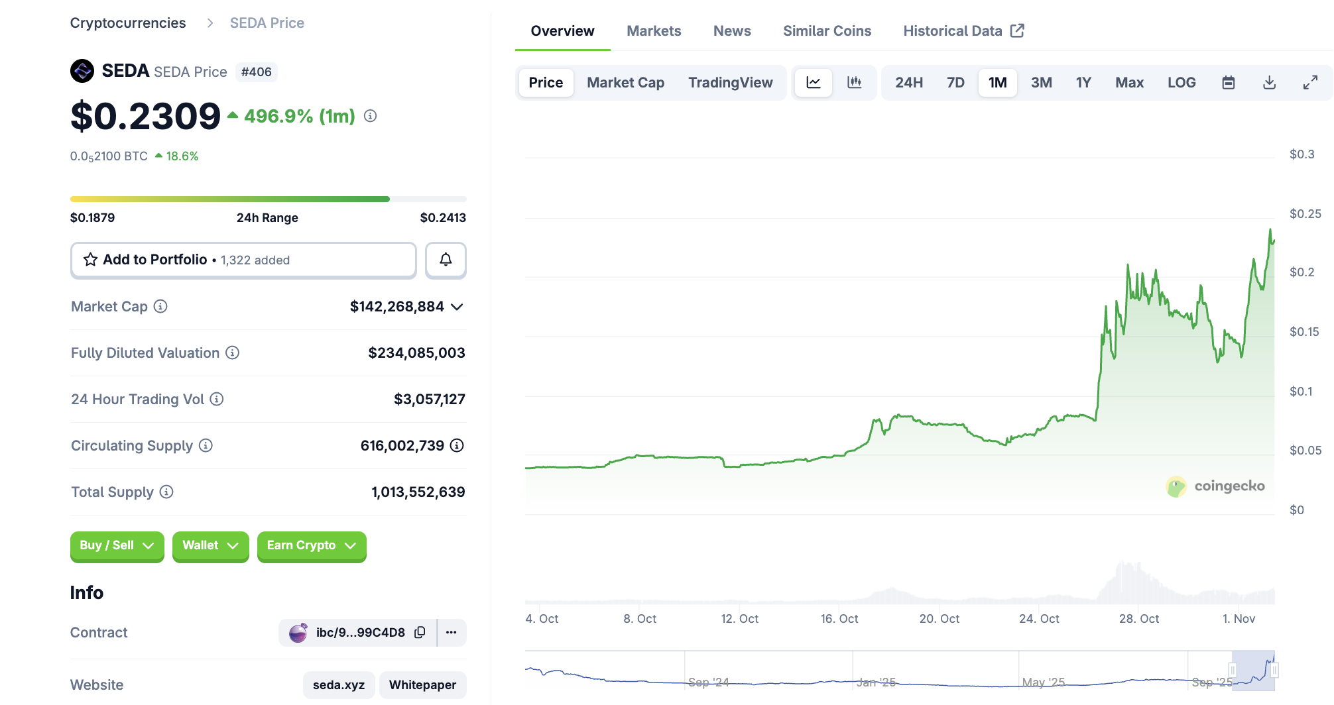Switch to line chart view icon

click(814, 83)
